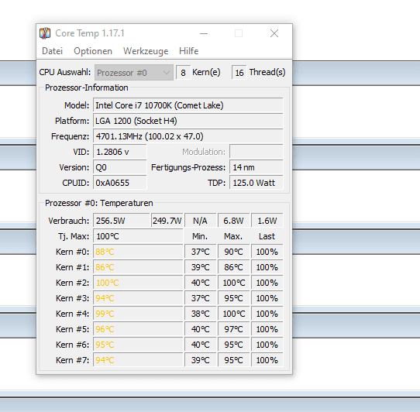Click the TDP field showing 125.0 Watt

coord(256,183)
